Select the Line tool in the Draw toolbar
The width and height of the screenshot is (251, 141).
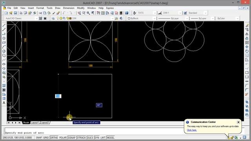(4, 25)
